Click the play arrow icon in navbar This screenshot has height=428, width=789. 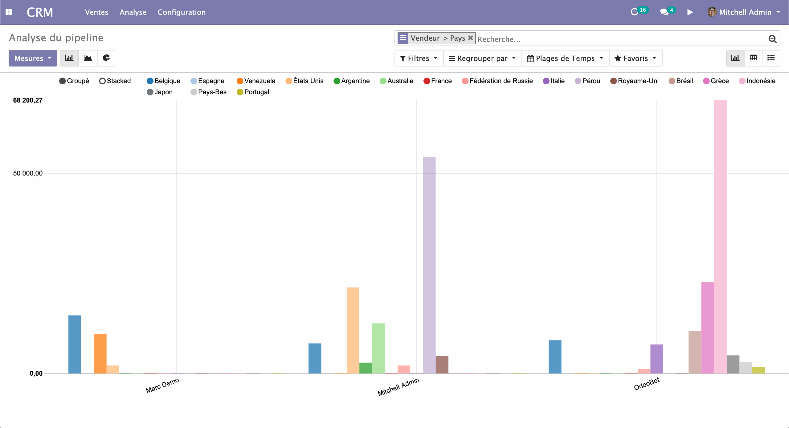pos(690,12)
